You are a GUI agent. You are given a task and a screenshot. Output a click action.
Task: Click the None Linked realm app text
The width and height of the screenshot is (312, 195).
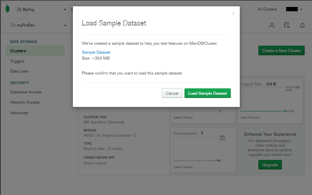point(95,163)
